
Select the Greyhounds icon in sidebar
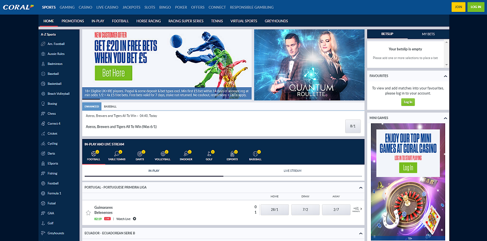[x=43, y=233]
